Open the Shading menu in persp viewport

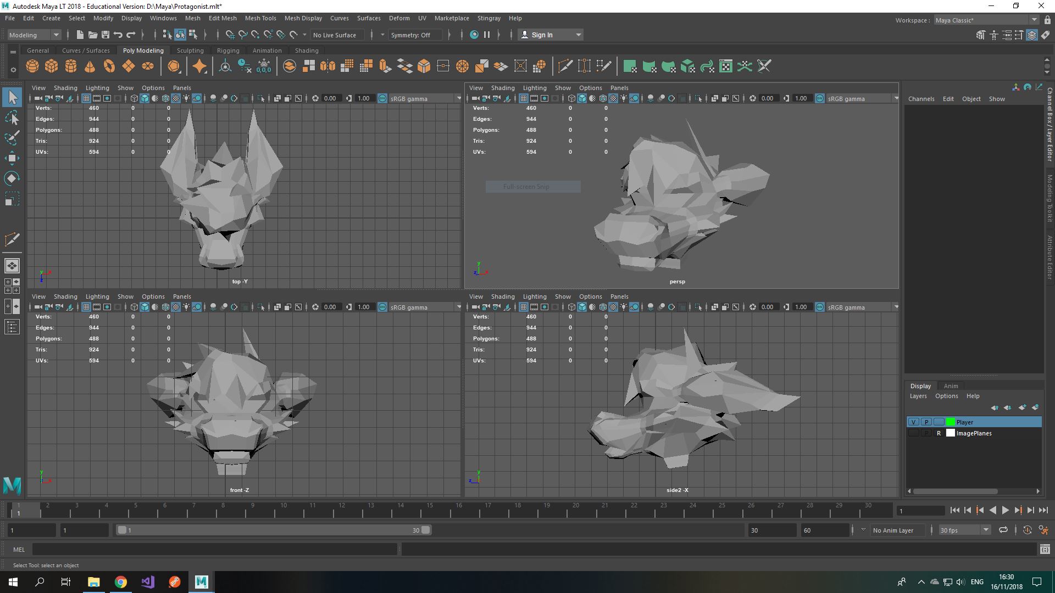[503, 88]
